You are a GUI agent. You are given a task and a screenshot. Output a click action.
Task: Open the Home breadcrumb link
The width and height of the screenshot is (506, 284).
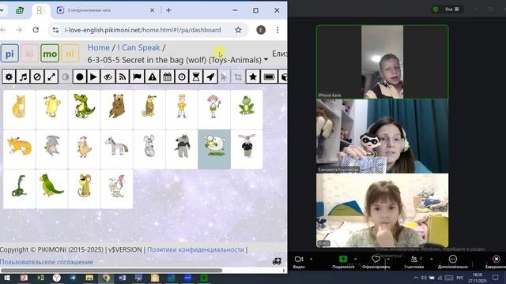tap(99, 47)
